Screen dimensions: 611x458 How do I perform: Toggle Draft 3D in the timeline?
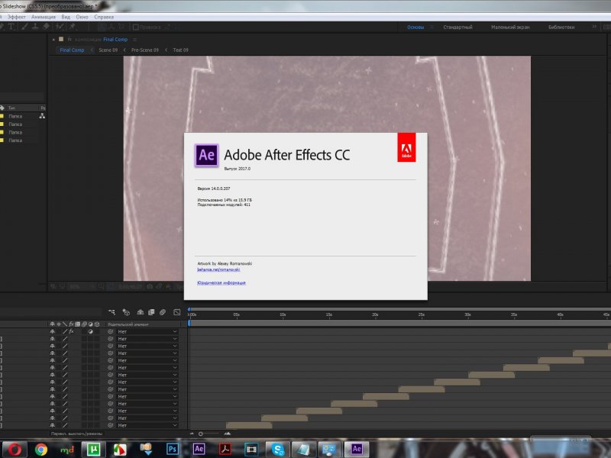pyautogui.click(x=126, y=312)
